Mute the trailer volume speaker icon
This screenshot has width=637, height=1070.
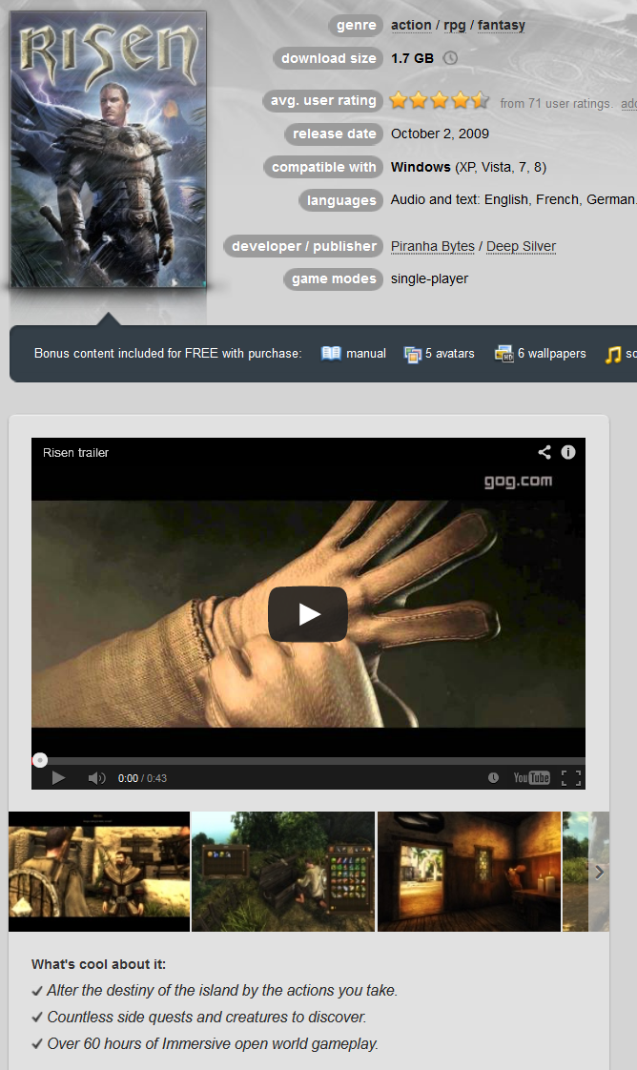96,778
